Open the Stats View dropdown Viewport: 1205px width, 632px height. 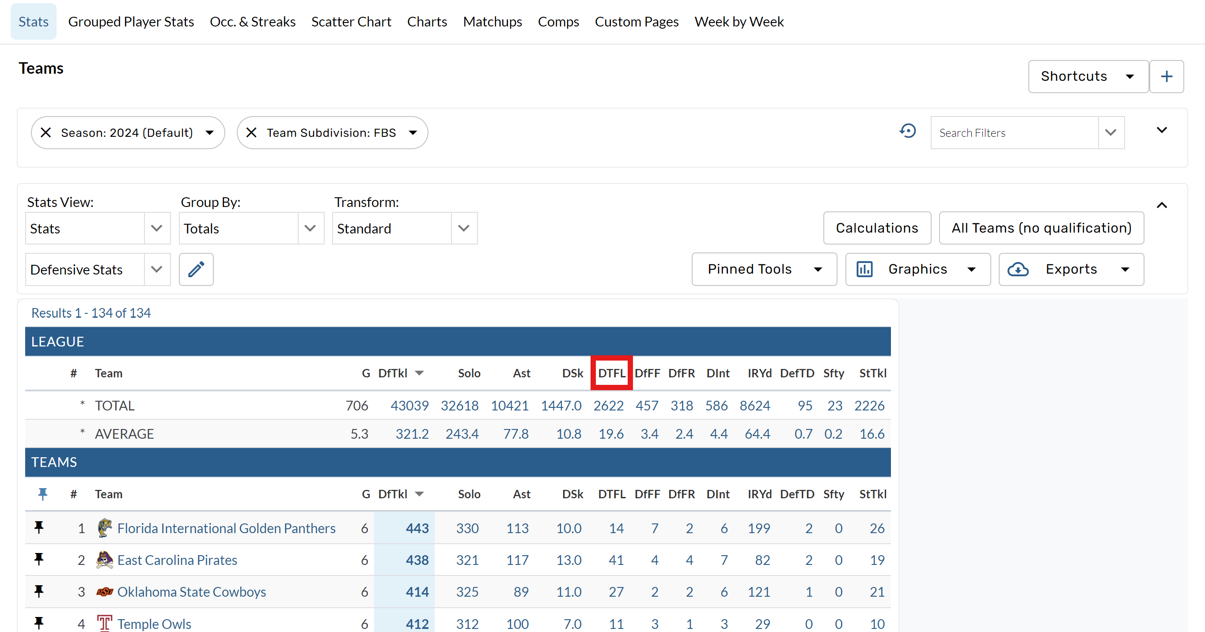click(97, 229)
